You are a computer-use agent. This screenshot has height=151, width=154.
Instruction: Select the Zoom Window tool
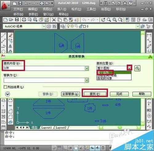(x=115, y=20)
